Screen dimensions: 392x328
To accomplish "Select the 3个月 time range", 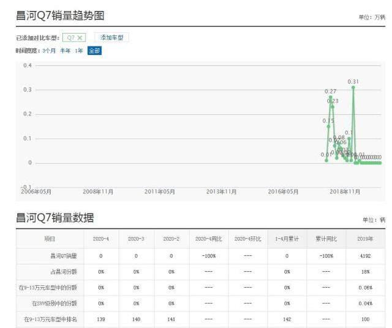I will click(x=49, y=51).
